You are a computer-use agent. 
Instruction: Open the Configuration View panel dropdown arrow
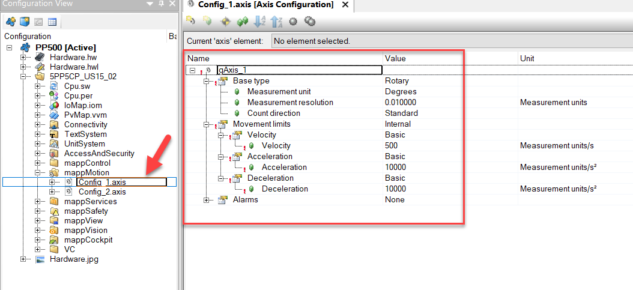click(150, 4)
